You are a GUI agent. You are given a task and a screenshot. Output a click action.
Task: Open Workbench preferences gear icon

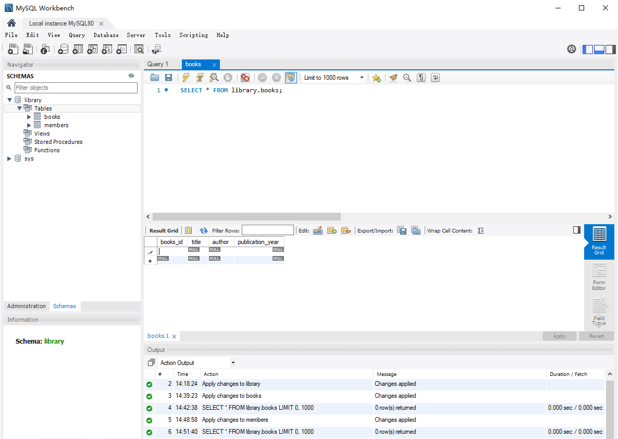[x=572, y=49]
